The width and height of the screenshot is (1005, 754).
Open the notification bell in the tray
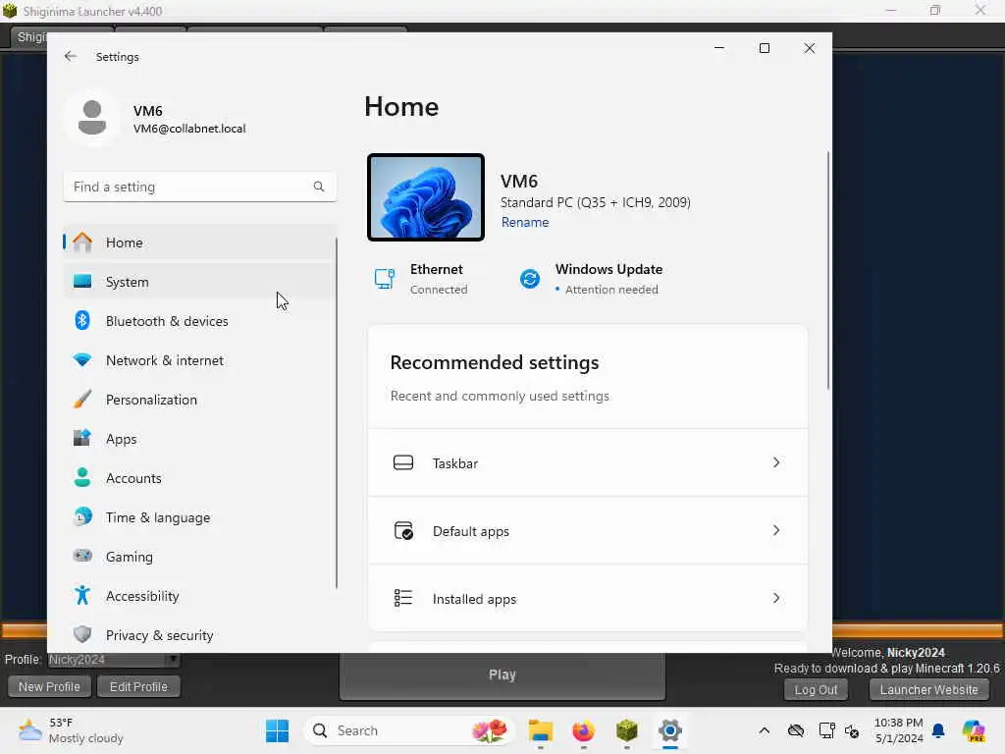[938, 730]
